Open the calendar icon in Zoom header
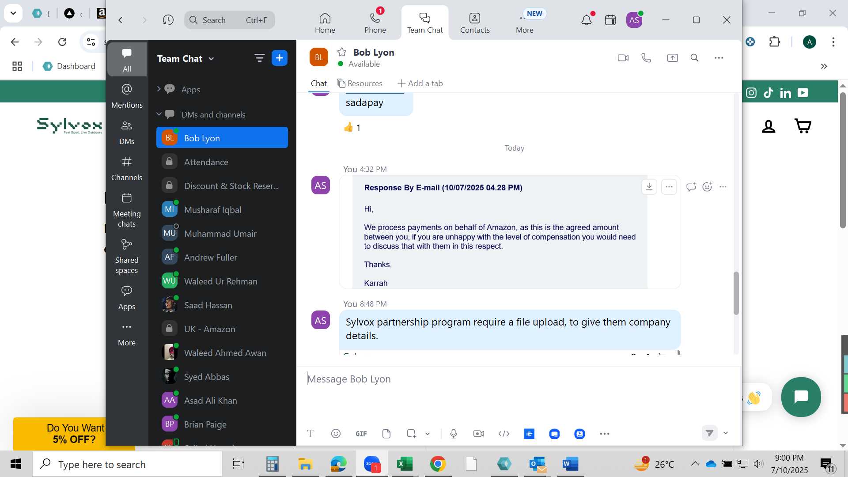Screen dimensions: 848x477 tap(610, 20)
